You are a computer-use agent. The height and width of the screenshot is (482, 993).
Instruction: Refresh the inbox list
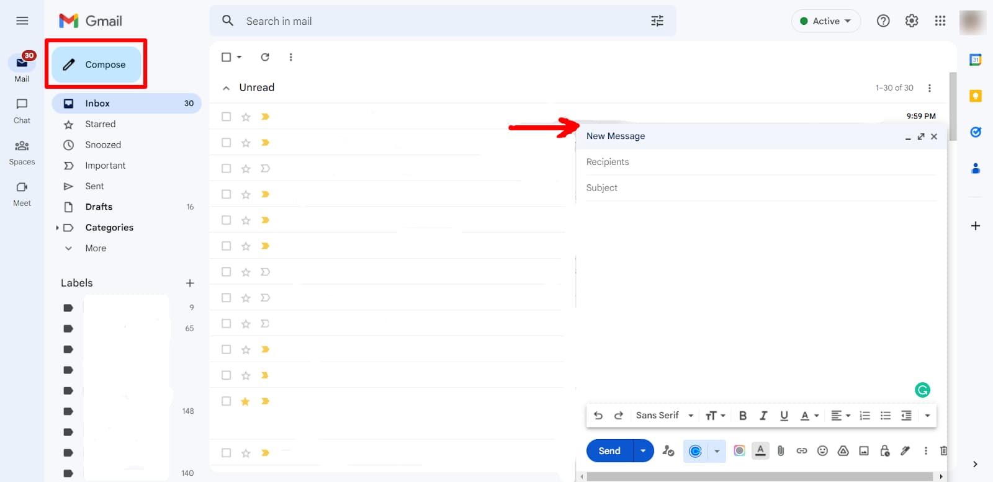click(265, 57)
